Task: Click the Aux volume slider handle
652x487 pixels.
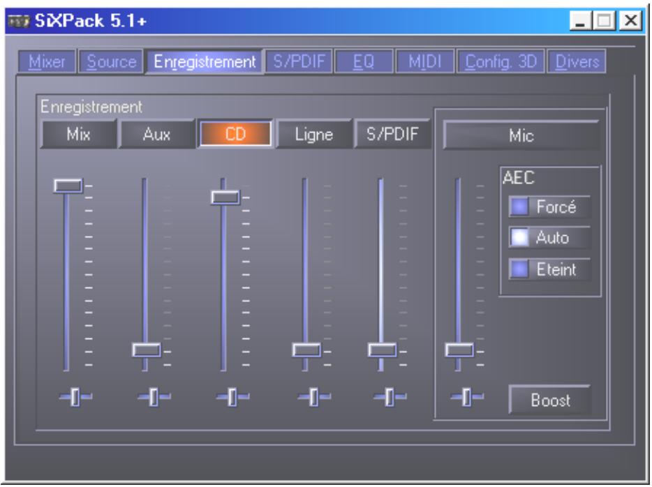Action: click(147, 350)
